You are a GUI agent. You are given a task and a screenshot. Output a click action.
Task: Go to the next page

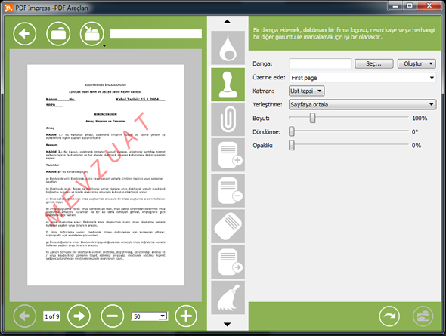tap(79, 316)
